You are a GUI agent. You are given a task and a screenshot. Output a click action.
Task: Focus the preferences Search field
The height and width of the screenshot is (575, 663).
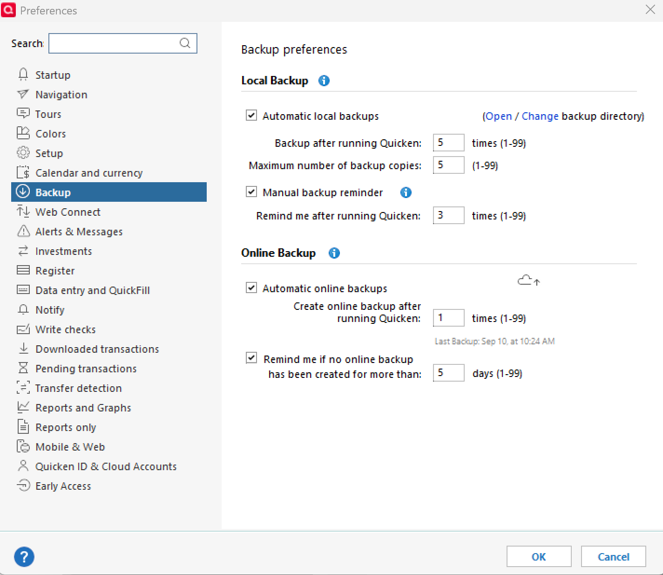tap(123, 43)
